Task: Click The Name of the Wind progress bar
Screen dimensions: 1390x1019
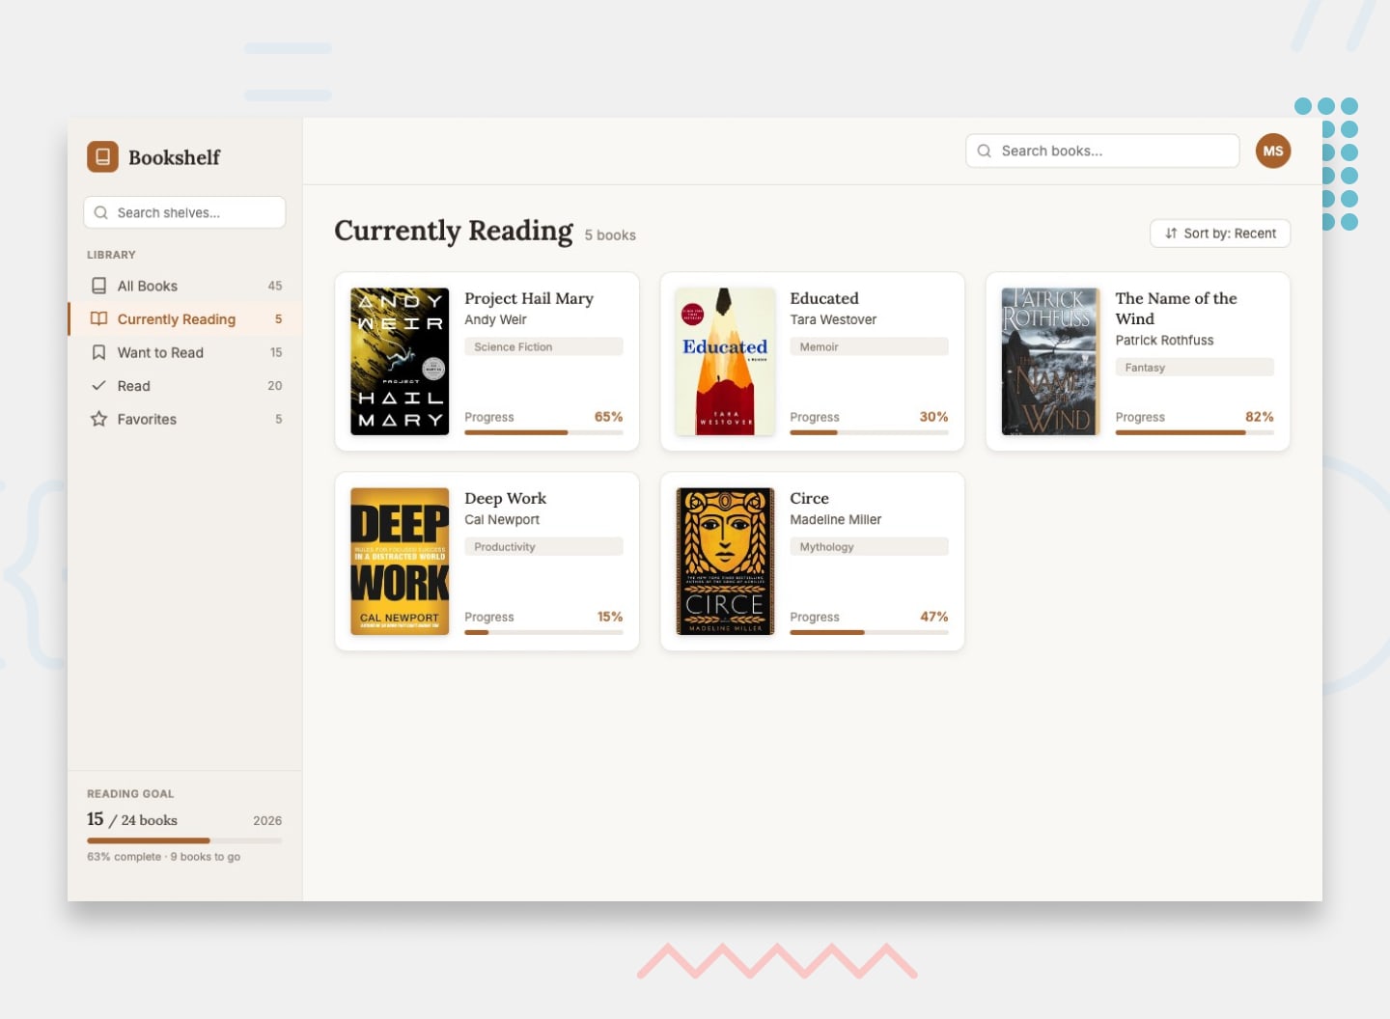Action: pos(1194,432)
